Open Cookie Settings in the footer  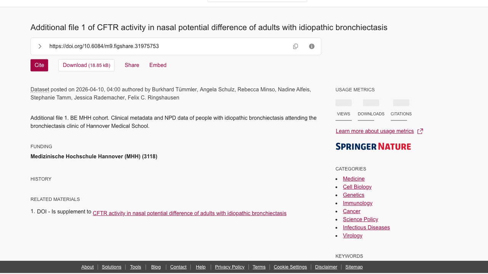[290, 267]
